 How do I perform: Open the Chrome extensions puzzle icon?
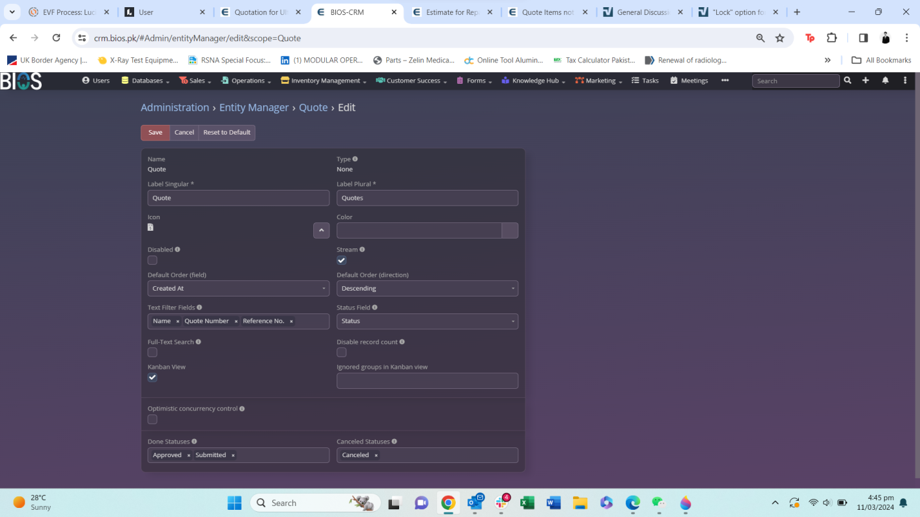831,38
